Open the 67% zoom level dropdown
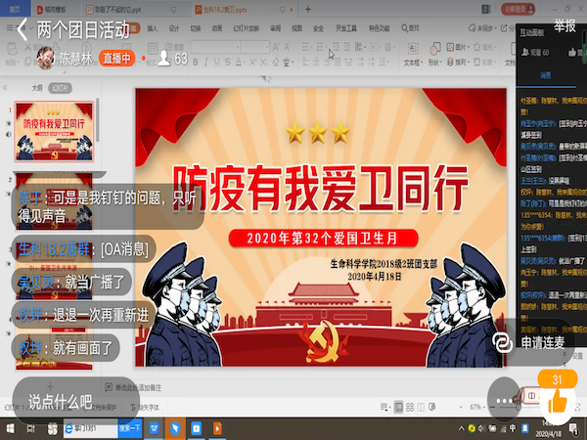This screenshot has width=587, height=440. coord(476,407)
